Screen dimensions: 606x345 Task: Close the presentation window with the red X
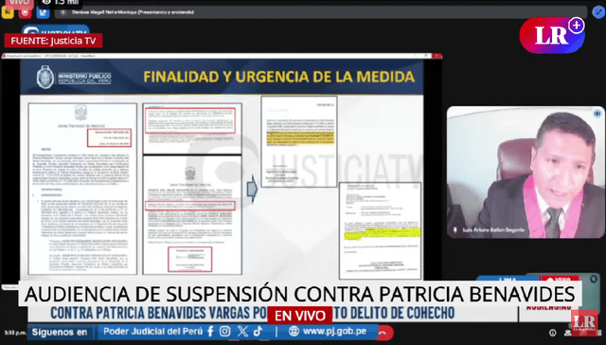(437, 56)
